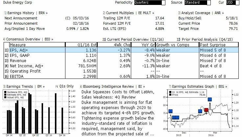Screen dimensions: 242x137
Task: Click Beat 4 of 8 surprise cell
Action: tap(211, 66)
